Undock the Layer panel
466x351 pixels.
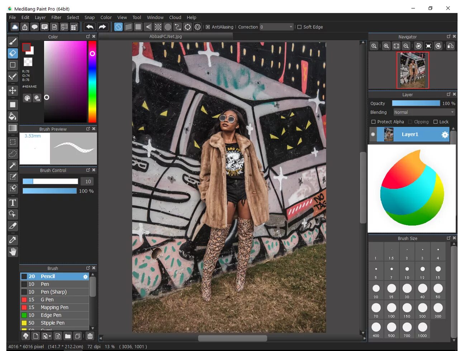click(x=448, y=94)
